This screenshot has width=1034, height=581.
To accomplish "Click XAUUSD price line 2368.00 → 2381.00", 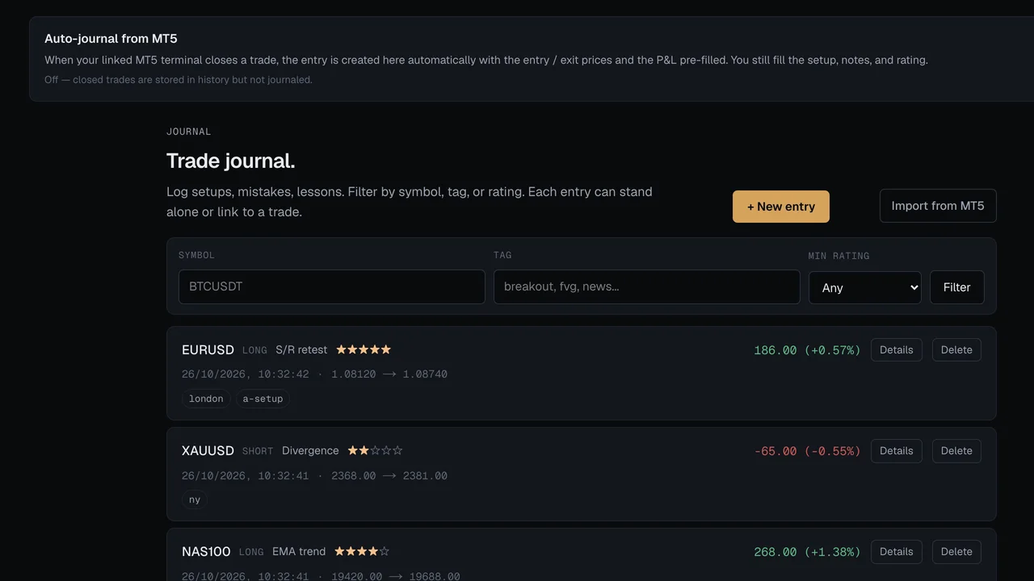I will [x=389, y=476].
